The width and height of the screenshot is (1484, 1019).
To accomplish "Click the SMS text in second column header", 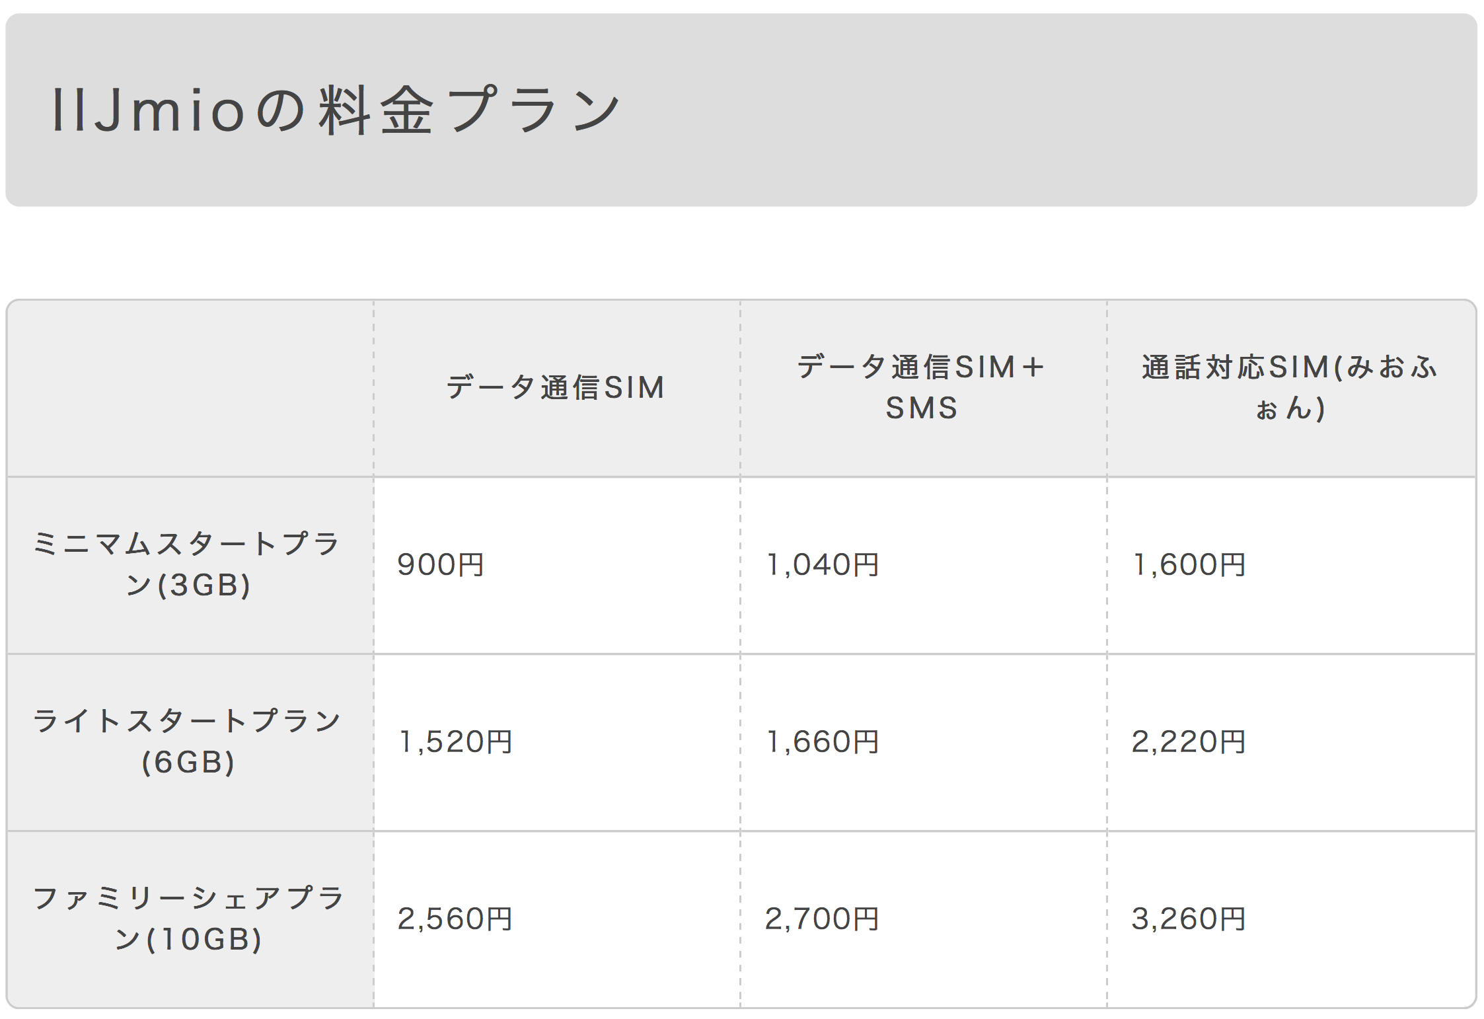I will point(922,408).
